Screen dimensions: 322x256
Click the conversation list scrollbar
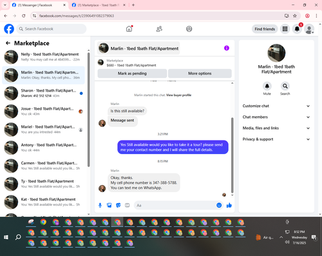click(88, 109)
